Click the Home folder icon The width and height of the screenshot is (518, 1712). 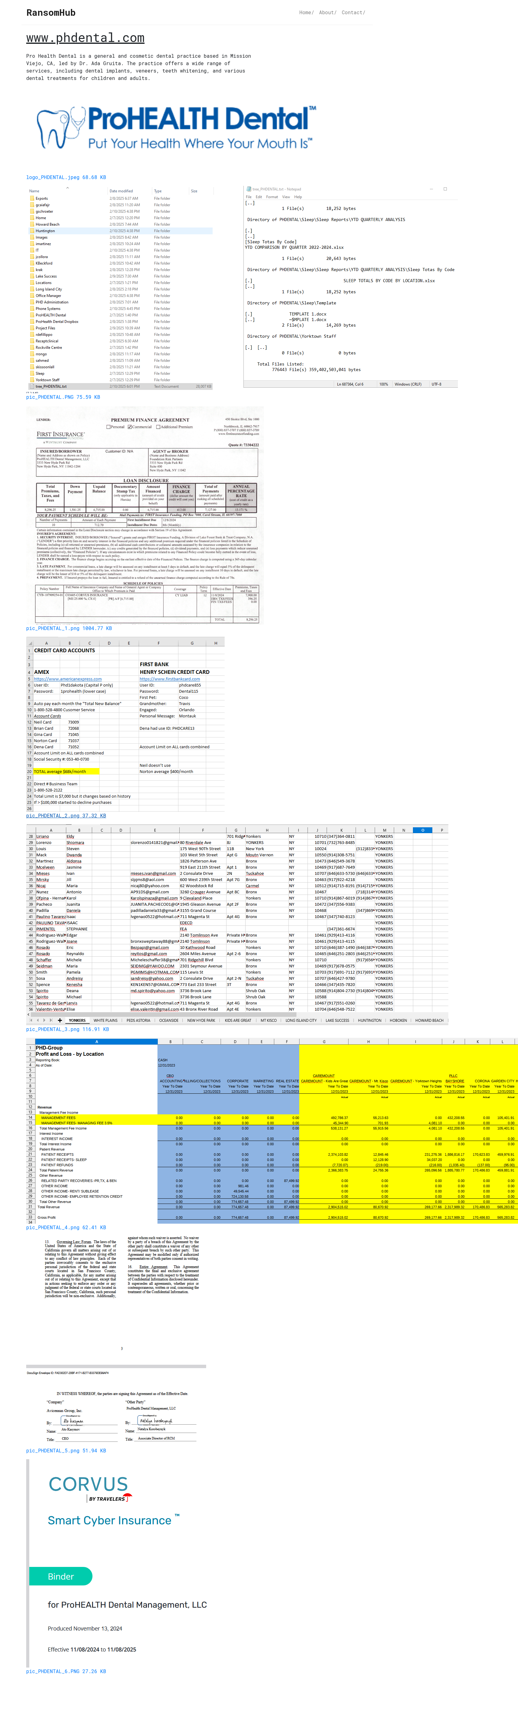tap(31, 218)
